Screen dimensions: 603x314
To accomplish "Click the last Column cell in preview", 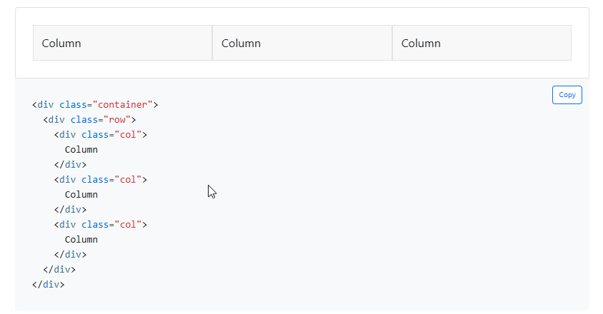I will (x=482, y=43).
